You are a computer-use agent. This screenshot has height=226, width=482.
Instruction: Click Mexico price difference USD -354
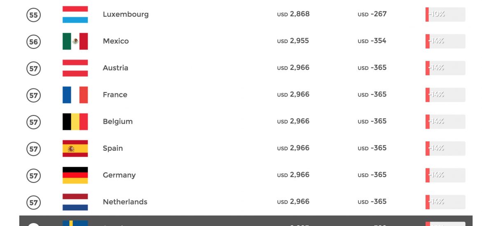coord(372,41)
